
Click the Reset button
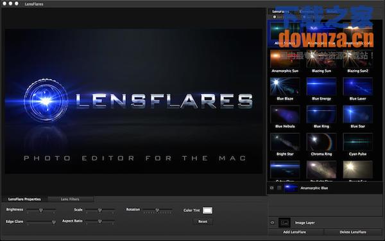(203, 222)
